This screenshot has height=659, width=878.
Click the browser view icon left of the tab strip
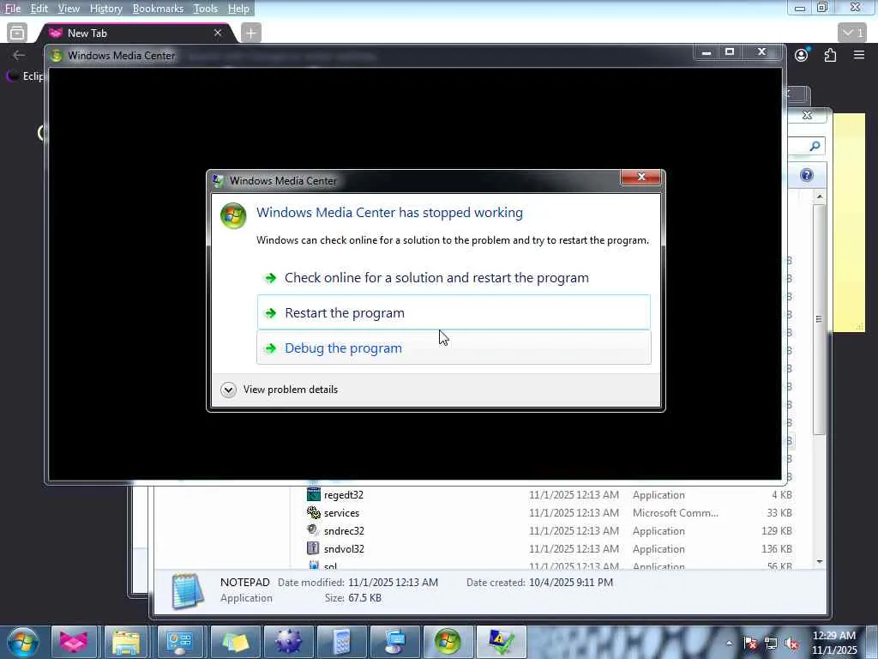click(17, 33)
